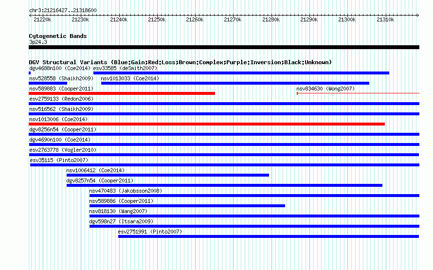Open variant nsv528558 (Shaikh2009) label
The image size is (433, 270).
tap(61, 78)
